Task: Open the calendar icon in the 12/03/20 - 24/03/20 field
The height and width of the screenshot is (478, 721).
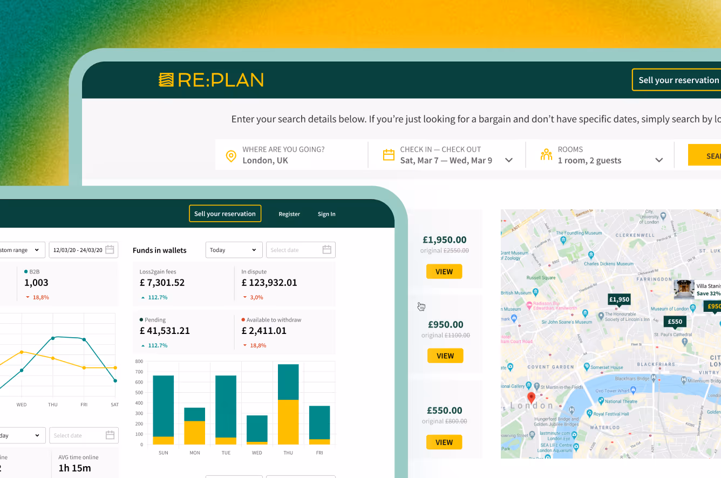Action: (110, 250)
